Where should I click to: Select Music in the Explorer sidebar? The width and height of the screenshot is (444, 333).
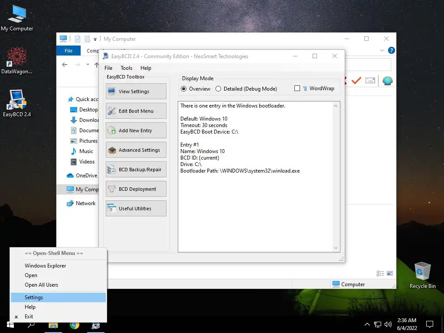point(82,151)
